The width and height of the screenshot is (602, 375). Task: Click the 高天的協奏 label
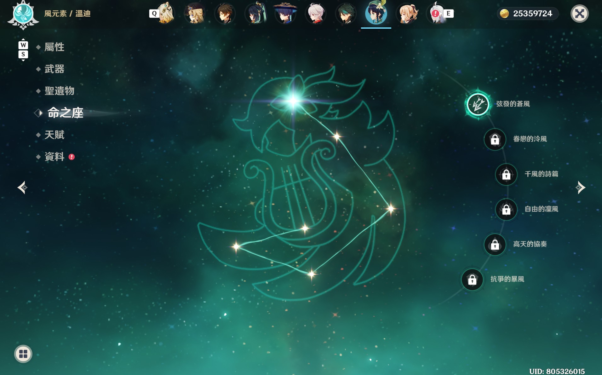click(x=530, y=244)
